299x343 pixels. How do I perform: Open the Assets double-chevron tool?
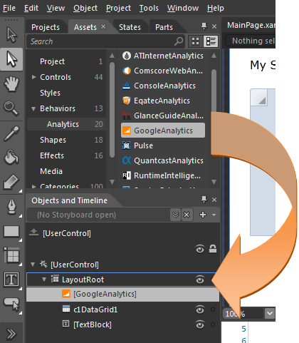[11, 334]
